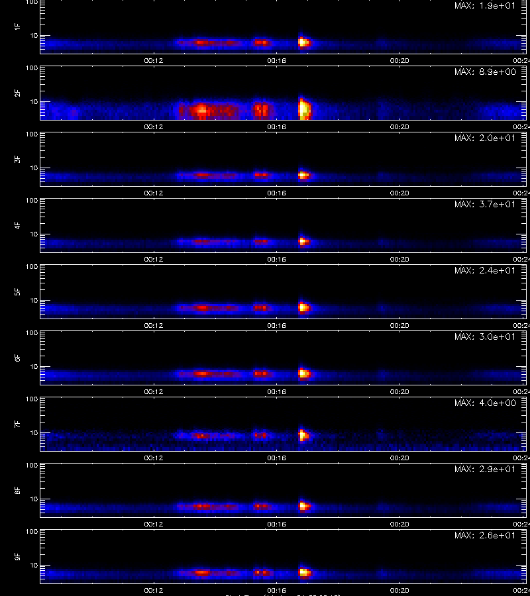The image size is (530, 596).
Task: Click the 10 y-axis label of panel 6F
Action: (34, 366)
